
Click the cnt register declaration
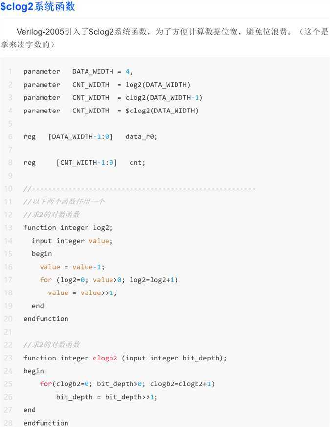pos(85,163)
